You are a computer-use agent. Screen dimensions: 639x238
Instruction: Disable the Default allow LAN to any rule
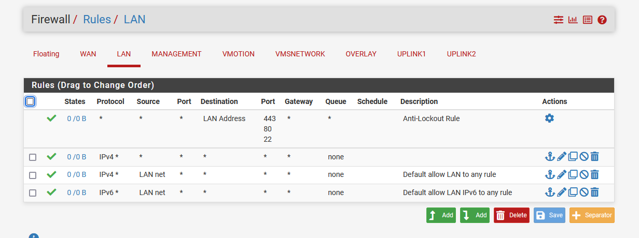pos(584,174)
